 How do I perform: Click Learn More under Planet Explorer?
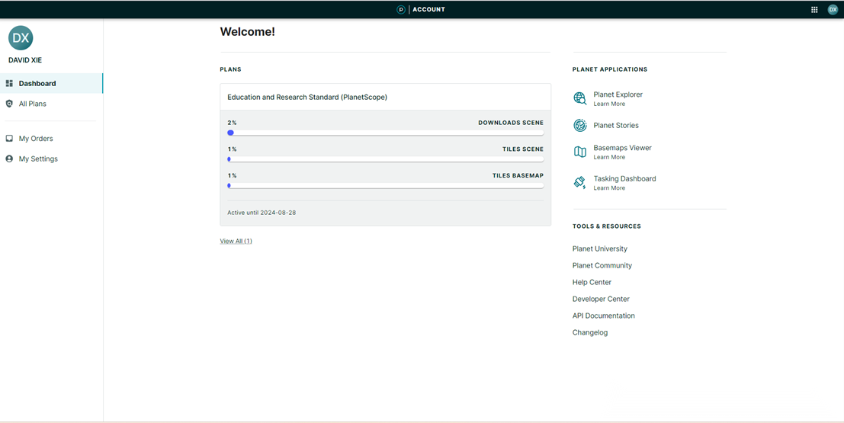[x=609, y=104]
